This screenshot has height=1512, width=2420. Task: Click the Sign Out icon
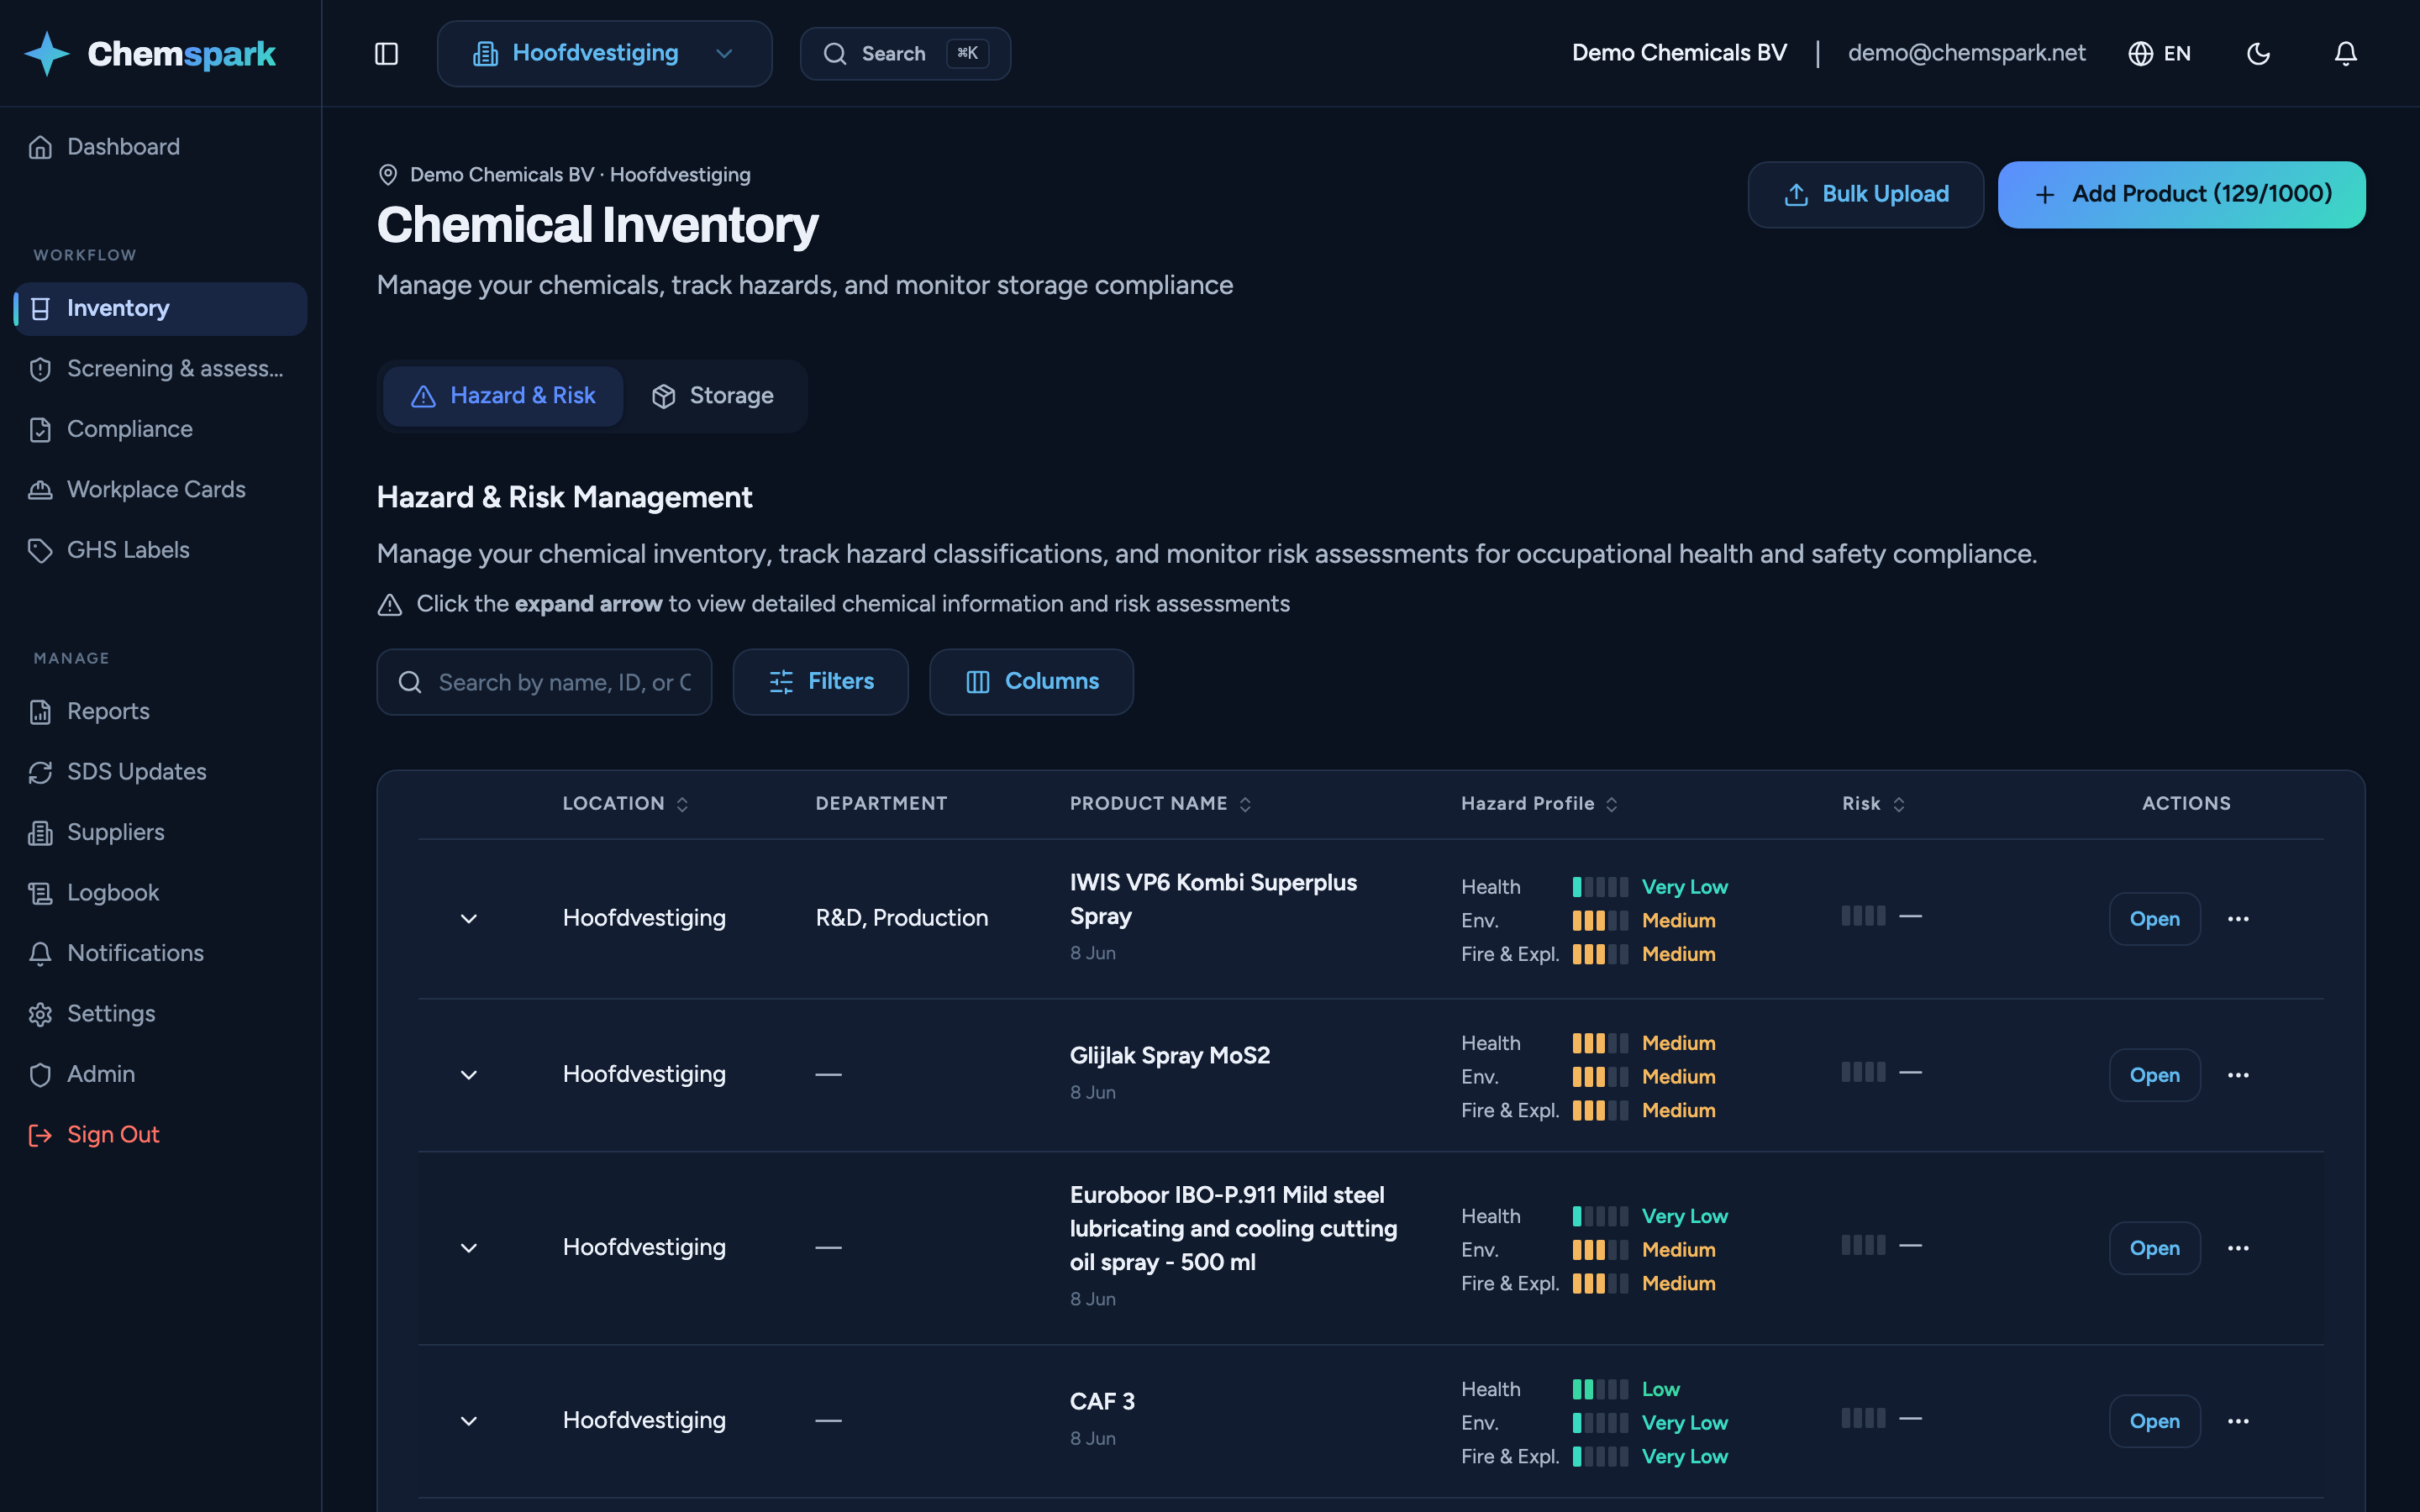[x=40, y=1135]
